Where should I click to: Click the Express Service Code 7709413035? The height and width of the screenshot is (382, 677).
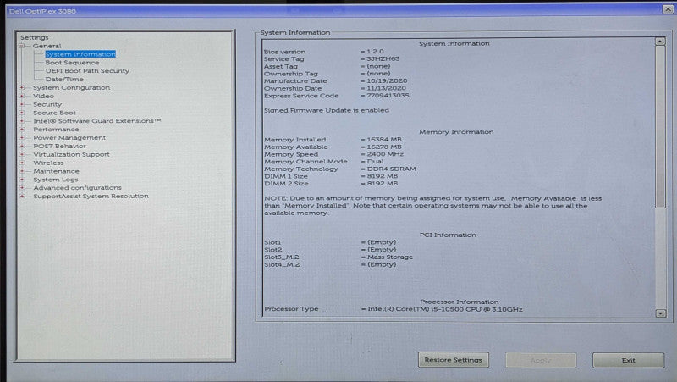[x=388, y=96]
